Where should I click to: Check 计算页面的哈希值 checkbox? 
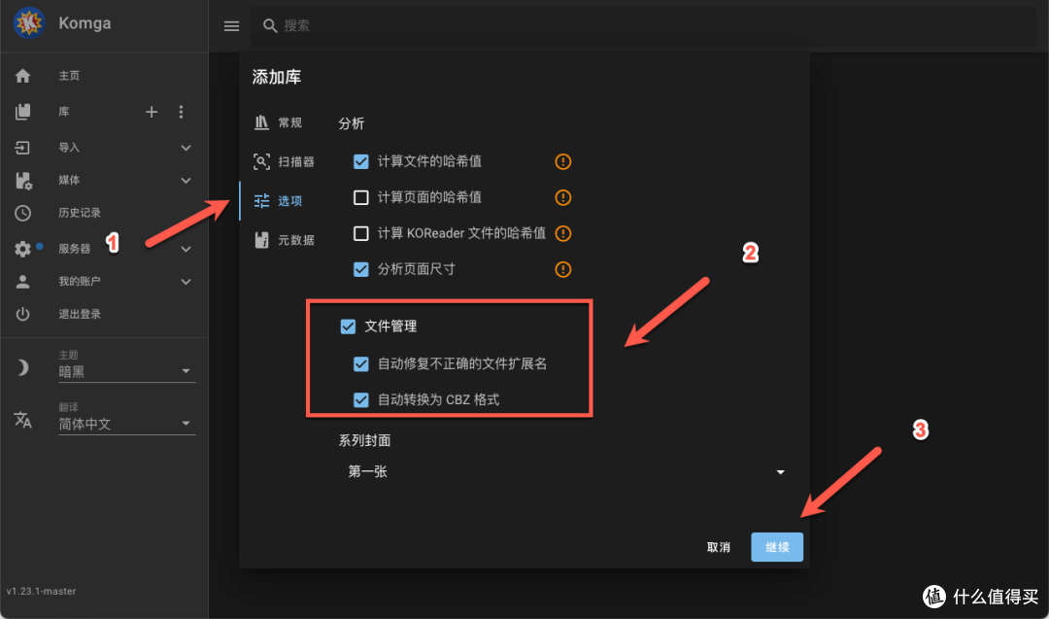click(x=361, y=197)
